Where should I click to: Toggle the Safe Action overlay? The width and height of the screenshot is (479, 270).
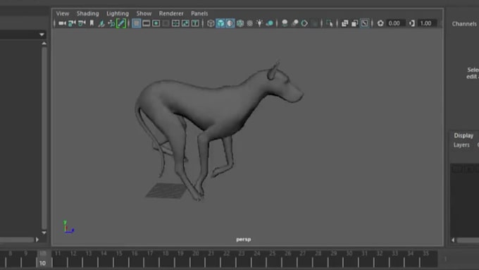185,23
